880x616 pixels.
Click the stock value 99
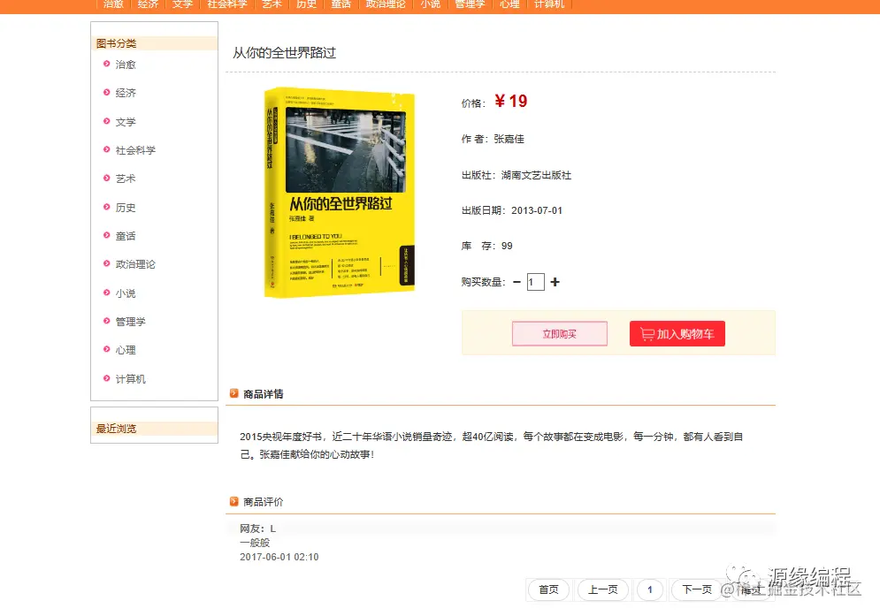coord(507,246)
